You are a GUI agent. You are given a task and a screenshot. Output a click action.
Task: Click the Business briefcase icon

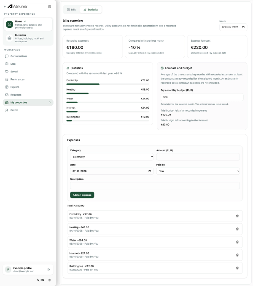(10, 38)
